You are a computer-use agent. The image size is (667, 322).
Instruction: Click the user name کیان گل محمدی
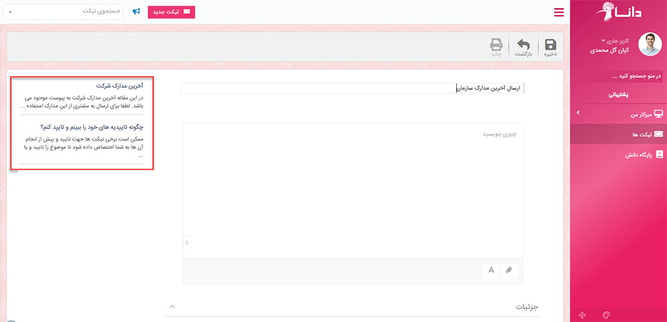[610, 50]
